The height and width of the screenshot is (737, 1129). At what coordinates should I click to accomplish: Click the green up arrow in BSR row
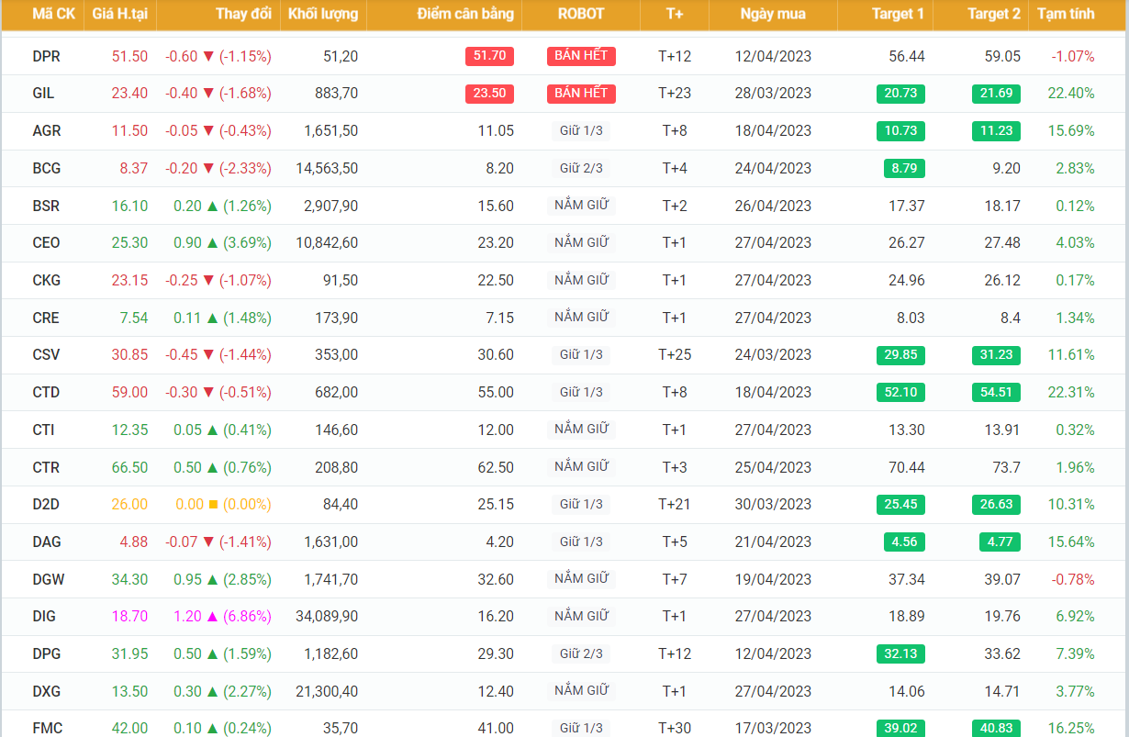pyautogui.click(x=212, y=207)
